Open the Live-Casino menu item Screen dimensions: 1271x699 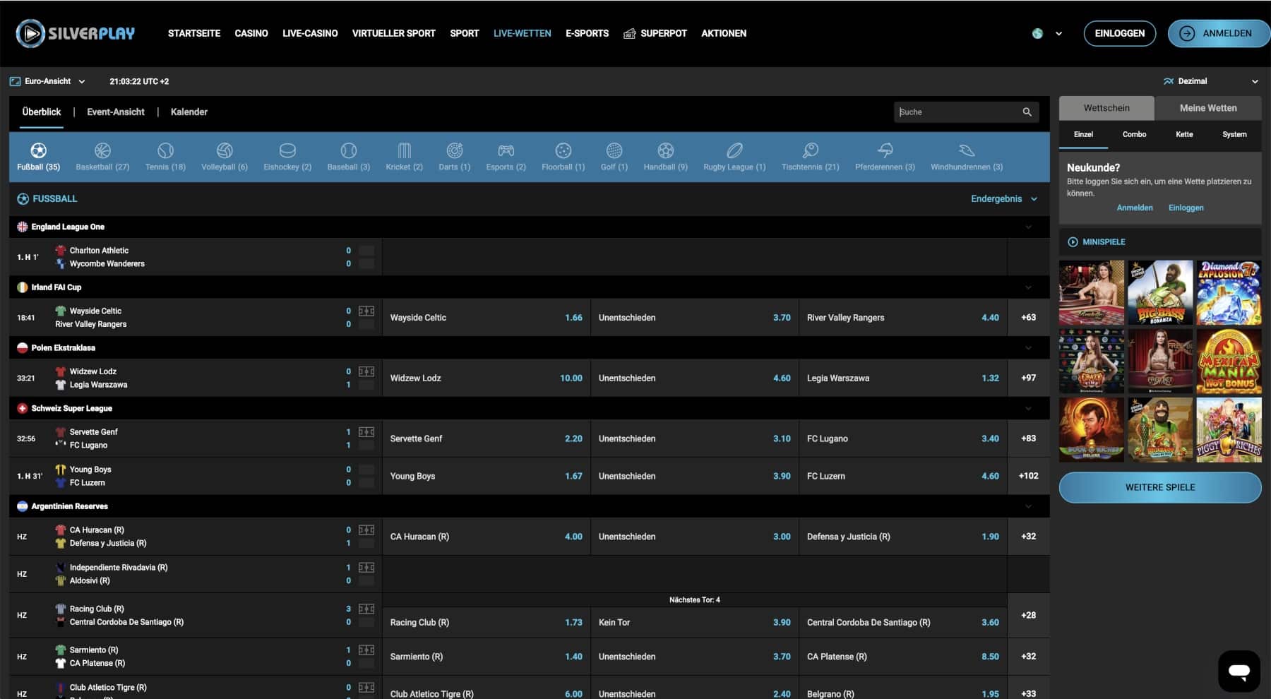point(310,33)
